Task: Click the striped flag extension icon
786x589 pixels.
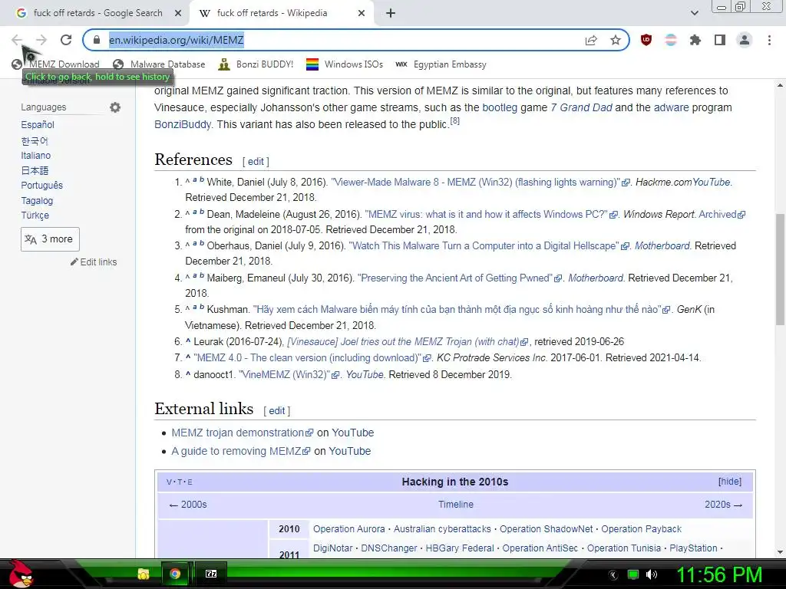Action: click(671, 40)
